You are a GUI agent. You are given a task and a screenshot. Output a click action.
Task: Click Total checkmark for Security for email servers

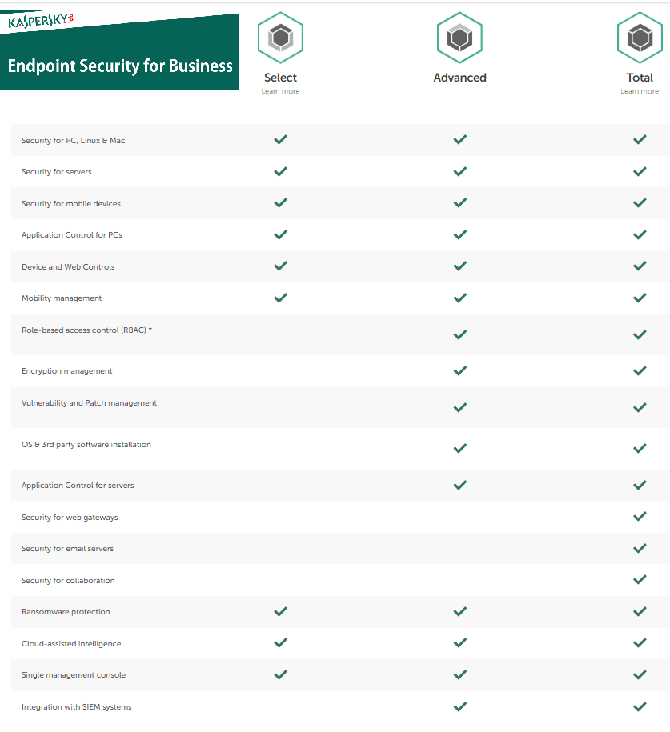click(x=640, y=548)
